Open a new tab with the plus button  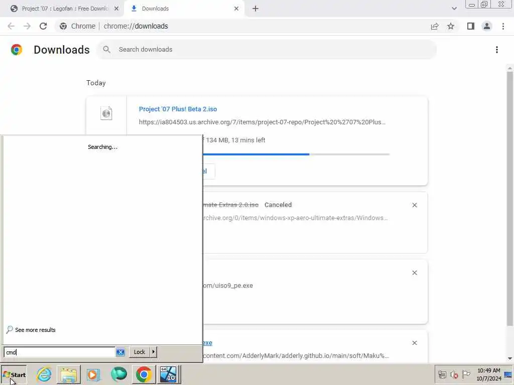click(x=255, y=9)
